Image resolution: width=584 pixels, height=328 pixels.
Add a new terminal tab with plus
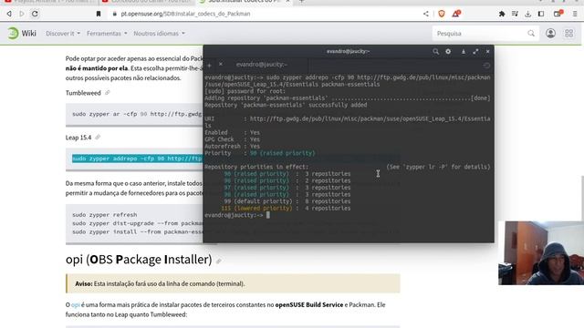pyautogui.click(x=209, y=65)
